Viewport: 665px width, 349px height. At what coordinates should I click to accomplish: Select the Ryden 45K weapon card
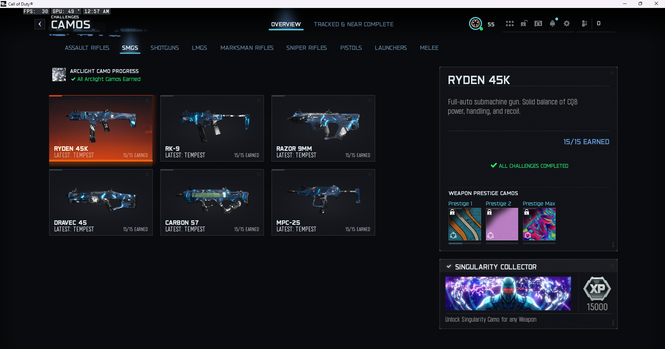(x=101, y=128)
